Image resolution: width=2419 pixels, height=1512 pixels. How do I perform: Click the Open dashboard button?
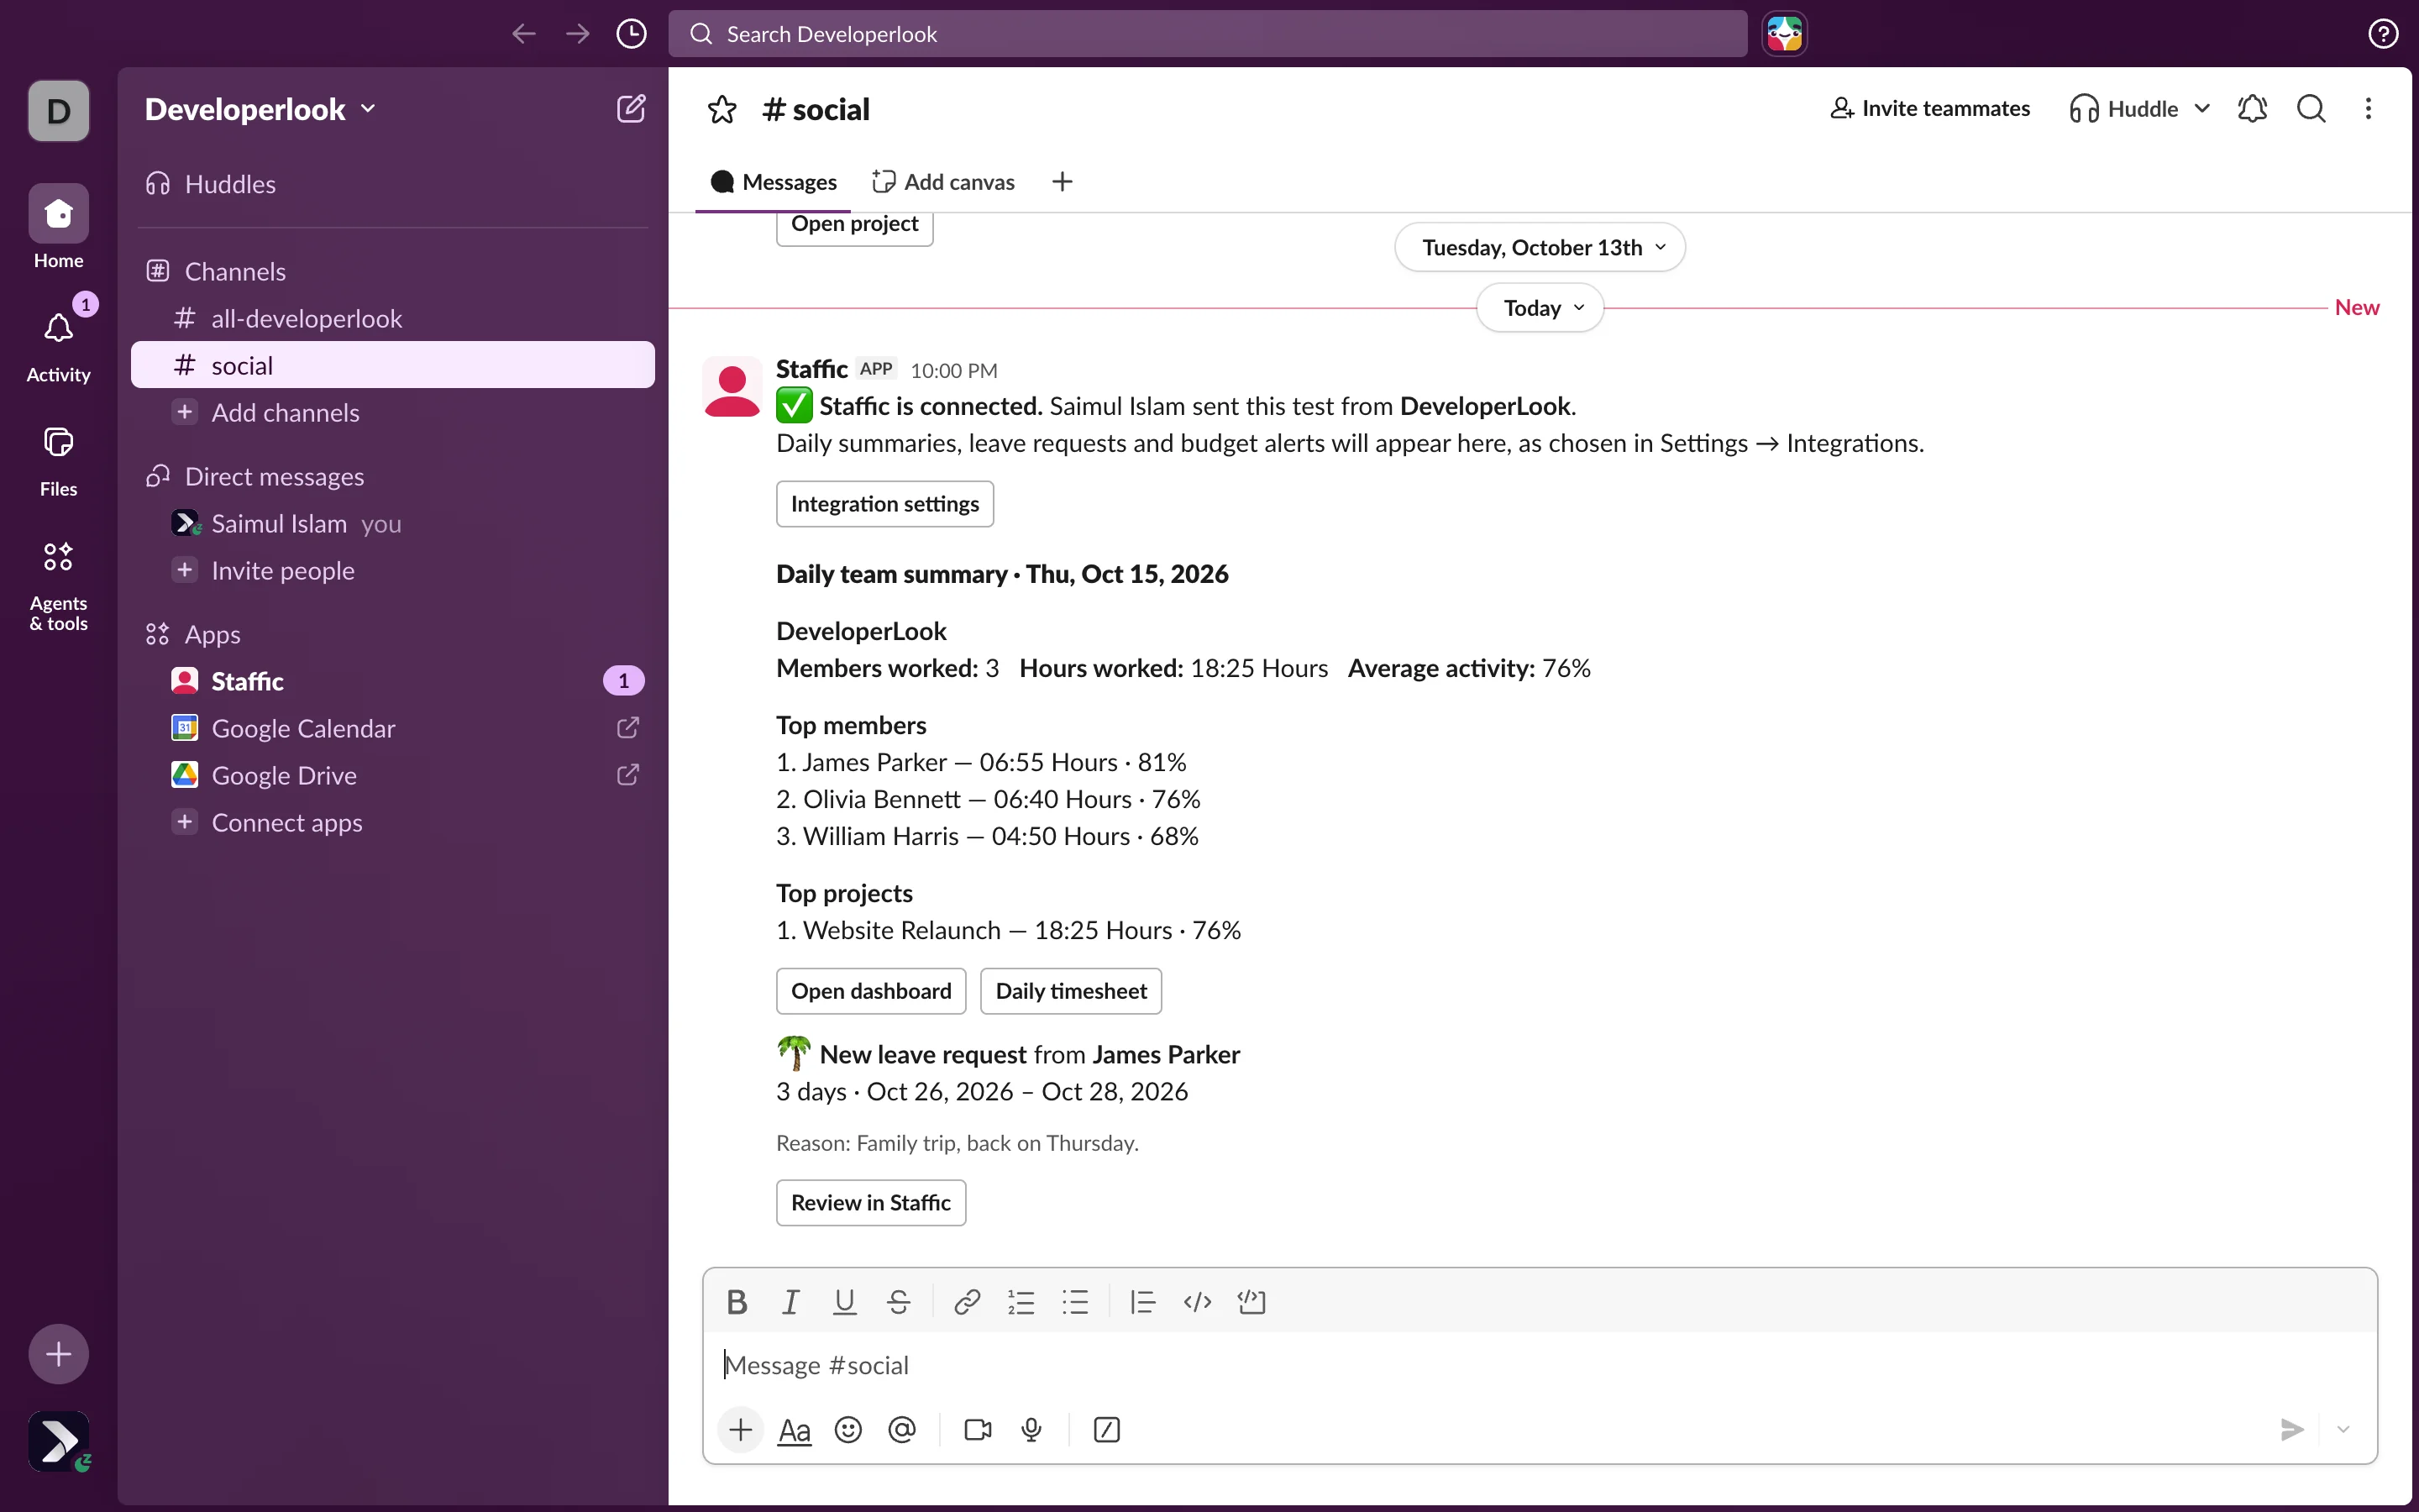pyautogui.click(x=871, y=991)
